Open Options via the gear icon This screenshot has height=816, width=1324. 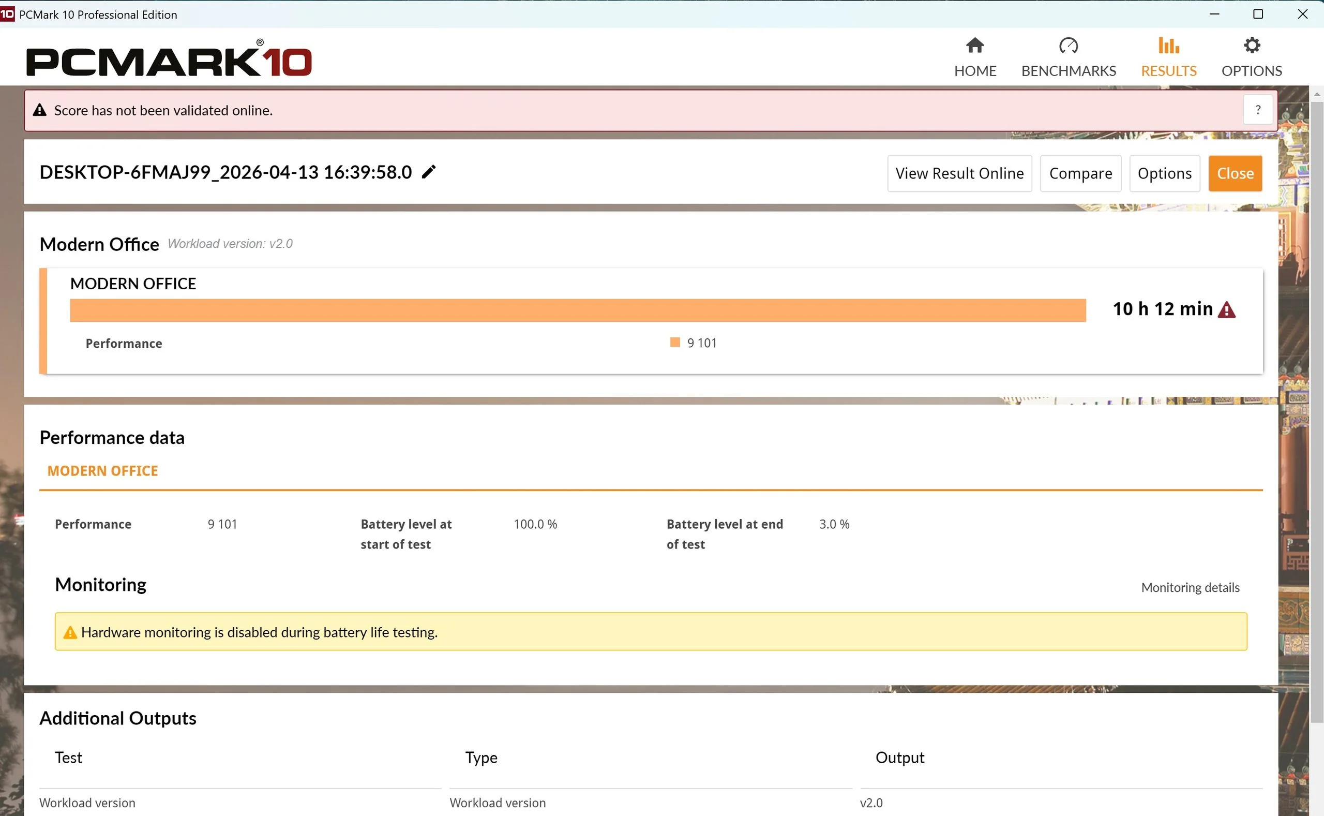point(1251,46)
